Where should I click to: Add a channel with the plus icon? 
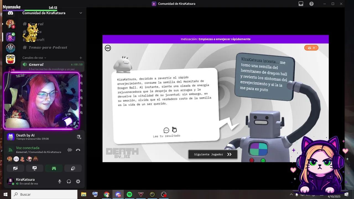pos(81,58)
